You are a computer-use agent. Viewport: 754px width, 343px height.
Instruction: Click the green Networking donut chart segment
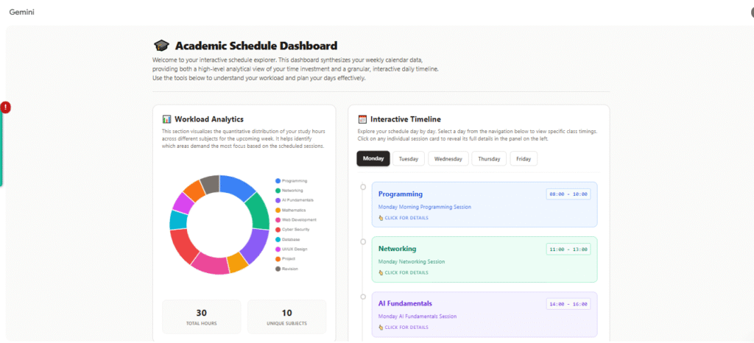259,211
